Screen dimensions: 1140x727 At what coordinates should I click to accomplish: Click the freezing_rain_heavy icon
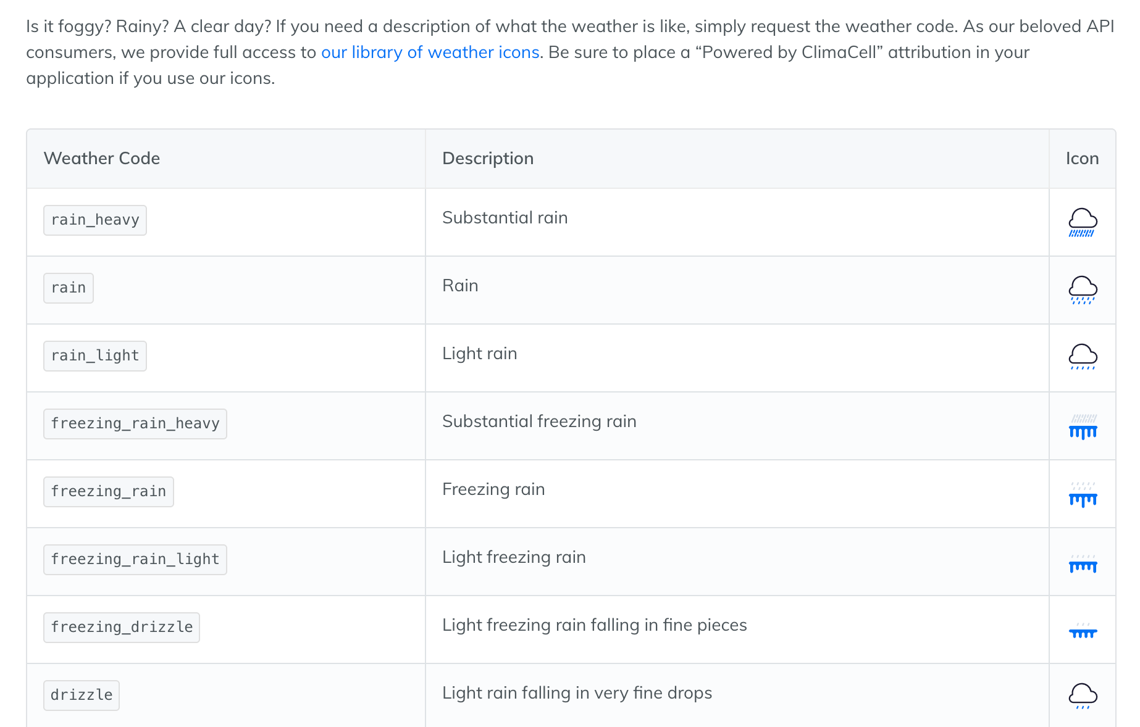click(1083, 426)
